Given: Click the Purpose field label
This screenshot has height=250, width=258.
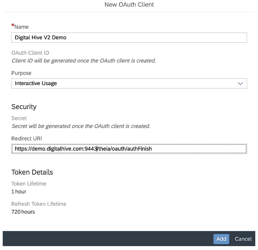Looking at the screenshot, I should pos(21,73).
